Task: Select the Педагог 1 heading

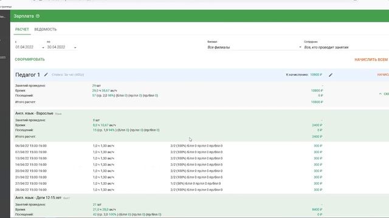Action: tap(27, 74)
